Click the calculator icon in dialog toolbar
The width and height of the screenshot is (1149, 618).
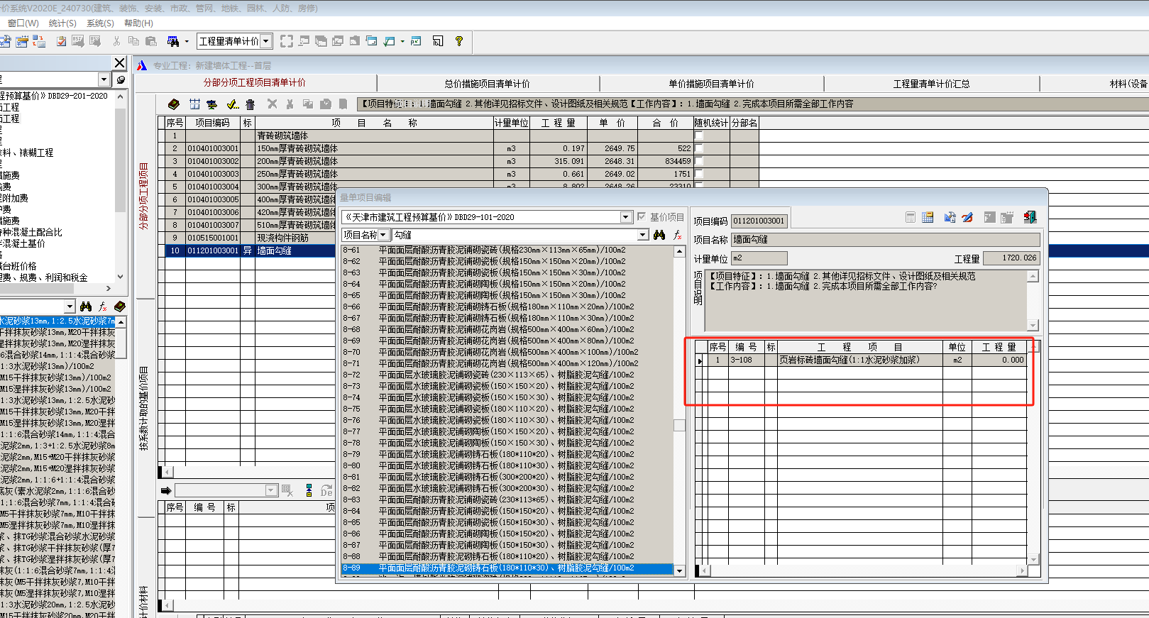click(910, 218)
